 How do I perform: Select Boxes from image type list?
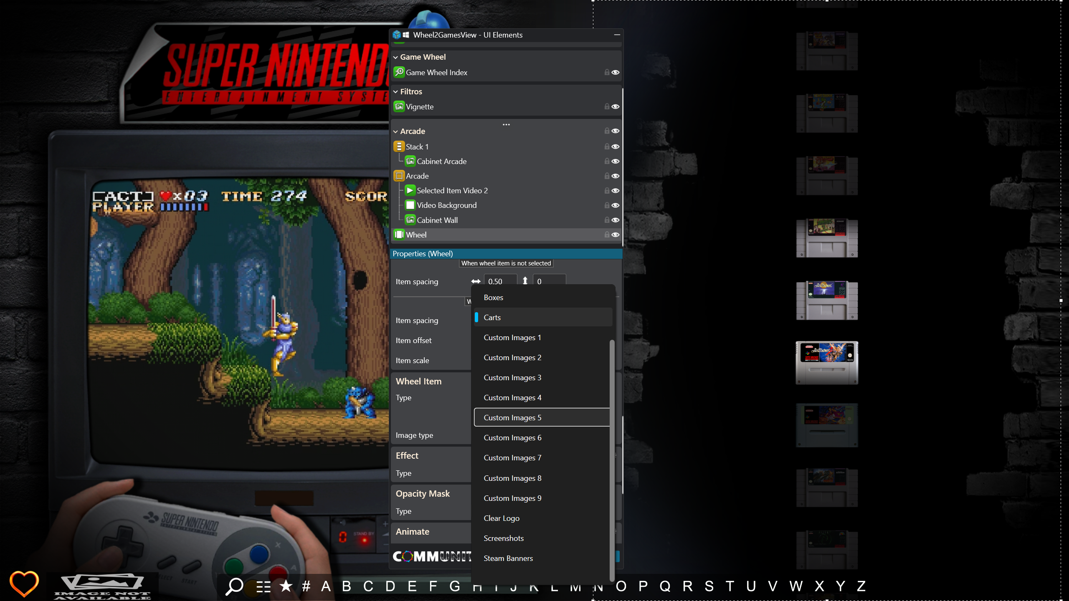point(543,297)
